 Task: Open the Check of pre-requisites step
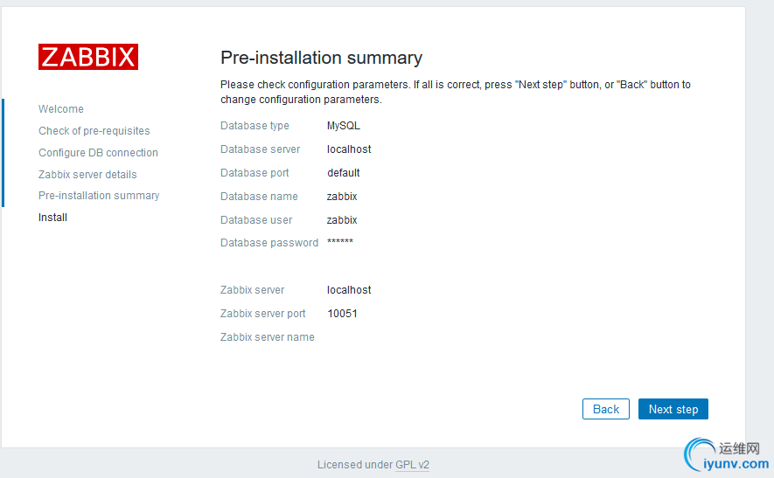point(94,131)
